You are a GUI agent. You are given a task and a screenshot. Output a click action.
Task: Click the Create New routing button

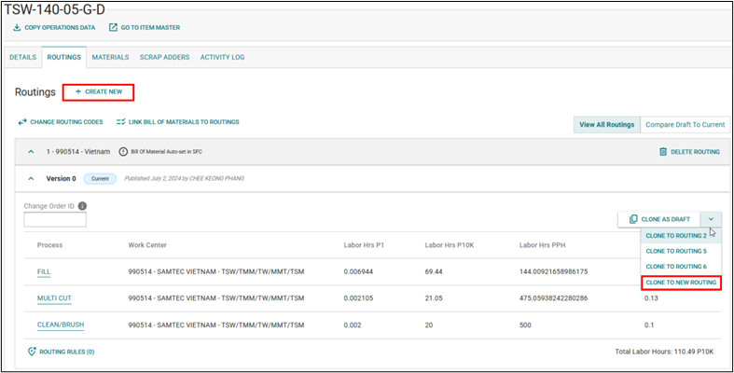[99, 92]
